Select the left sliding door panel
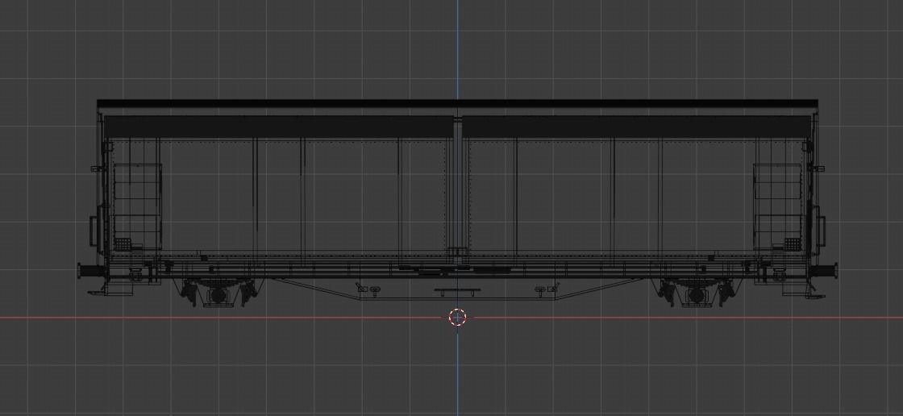 (x=279, y=185)
